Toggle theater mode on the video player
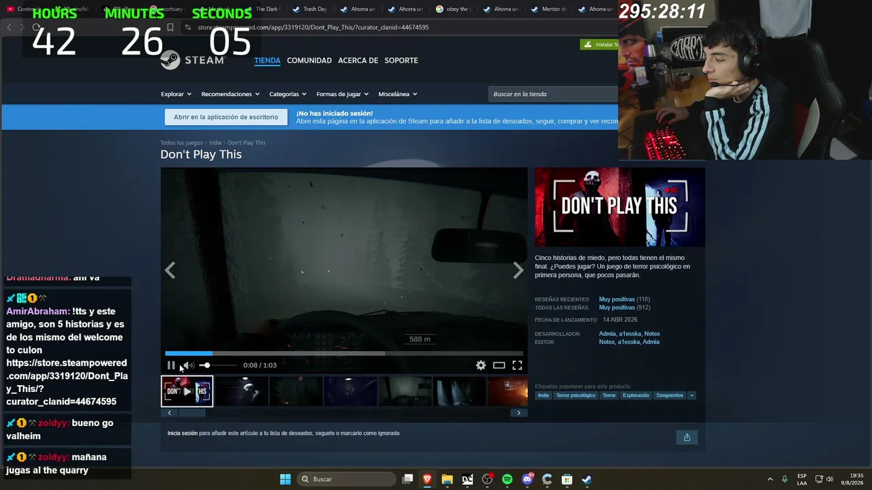Viewport: 872px width, 490px height. tap(499, 365)
